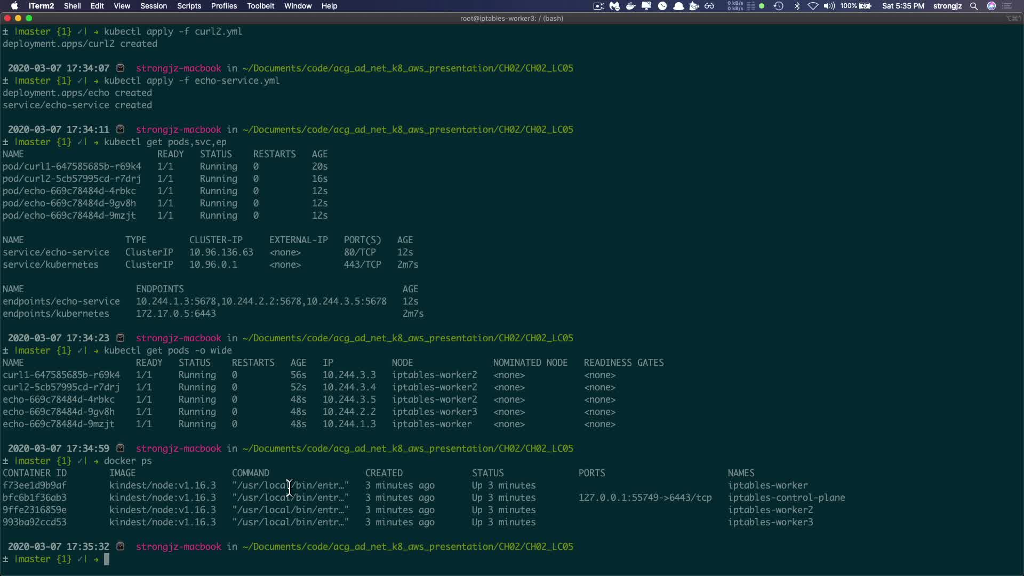Launch Siri from menu bar
This screenshot has height=576, width=1024.
(991, 6)
